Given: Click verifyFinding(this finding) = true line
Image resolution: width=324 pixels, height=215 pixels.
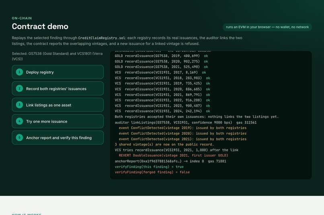Looking at the screenshot, I should coord(149,167).
